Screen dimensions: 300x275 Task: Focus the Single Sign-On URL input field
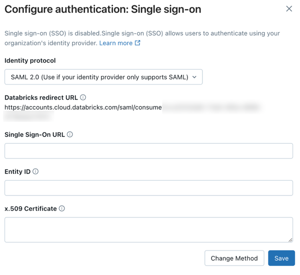148,151
